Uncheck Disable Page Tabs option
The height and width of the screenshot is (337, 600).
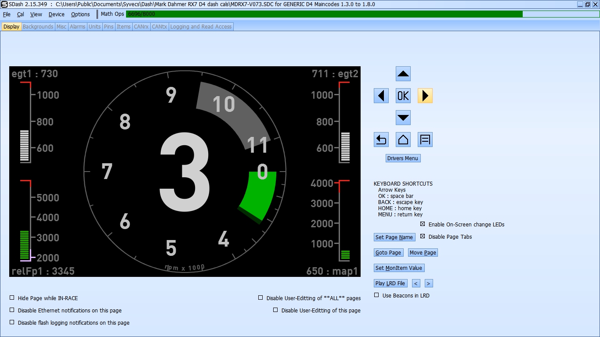[423, 237]
